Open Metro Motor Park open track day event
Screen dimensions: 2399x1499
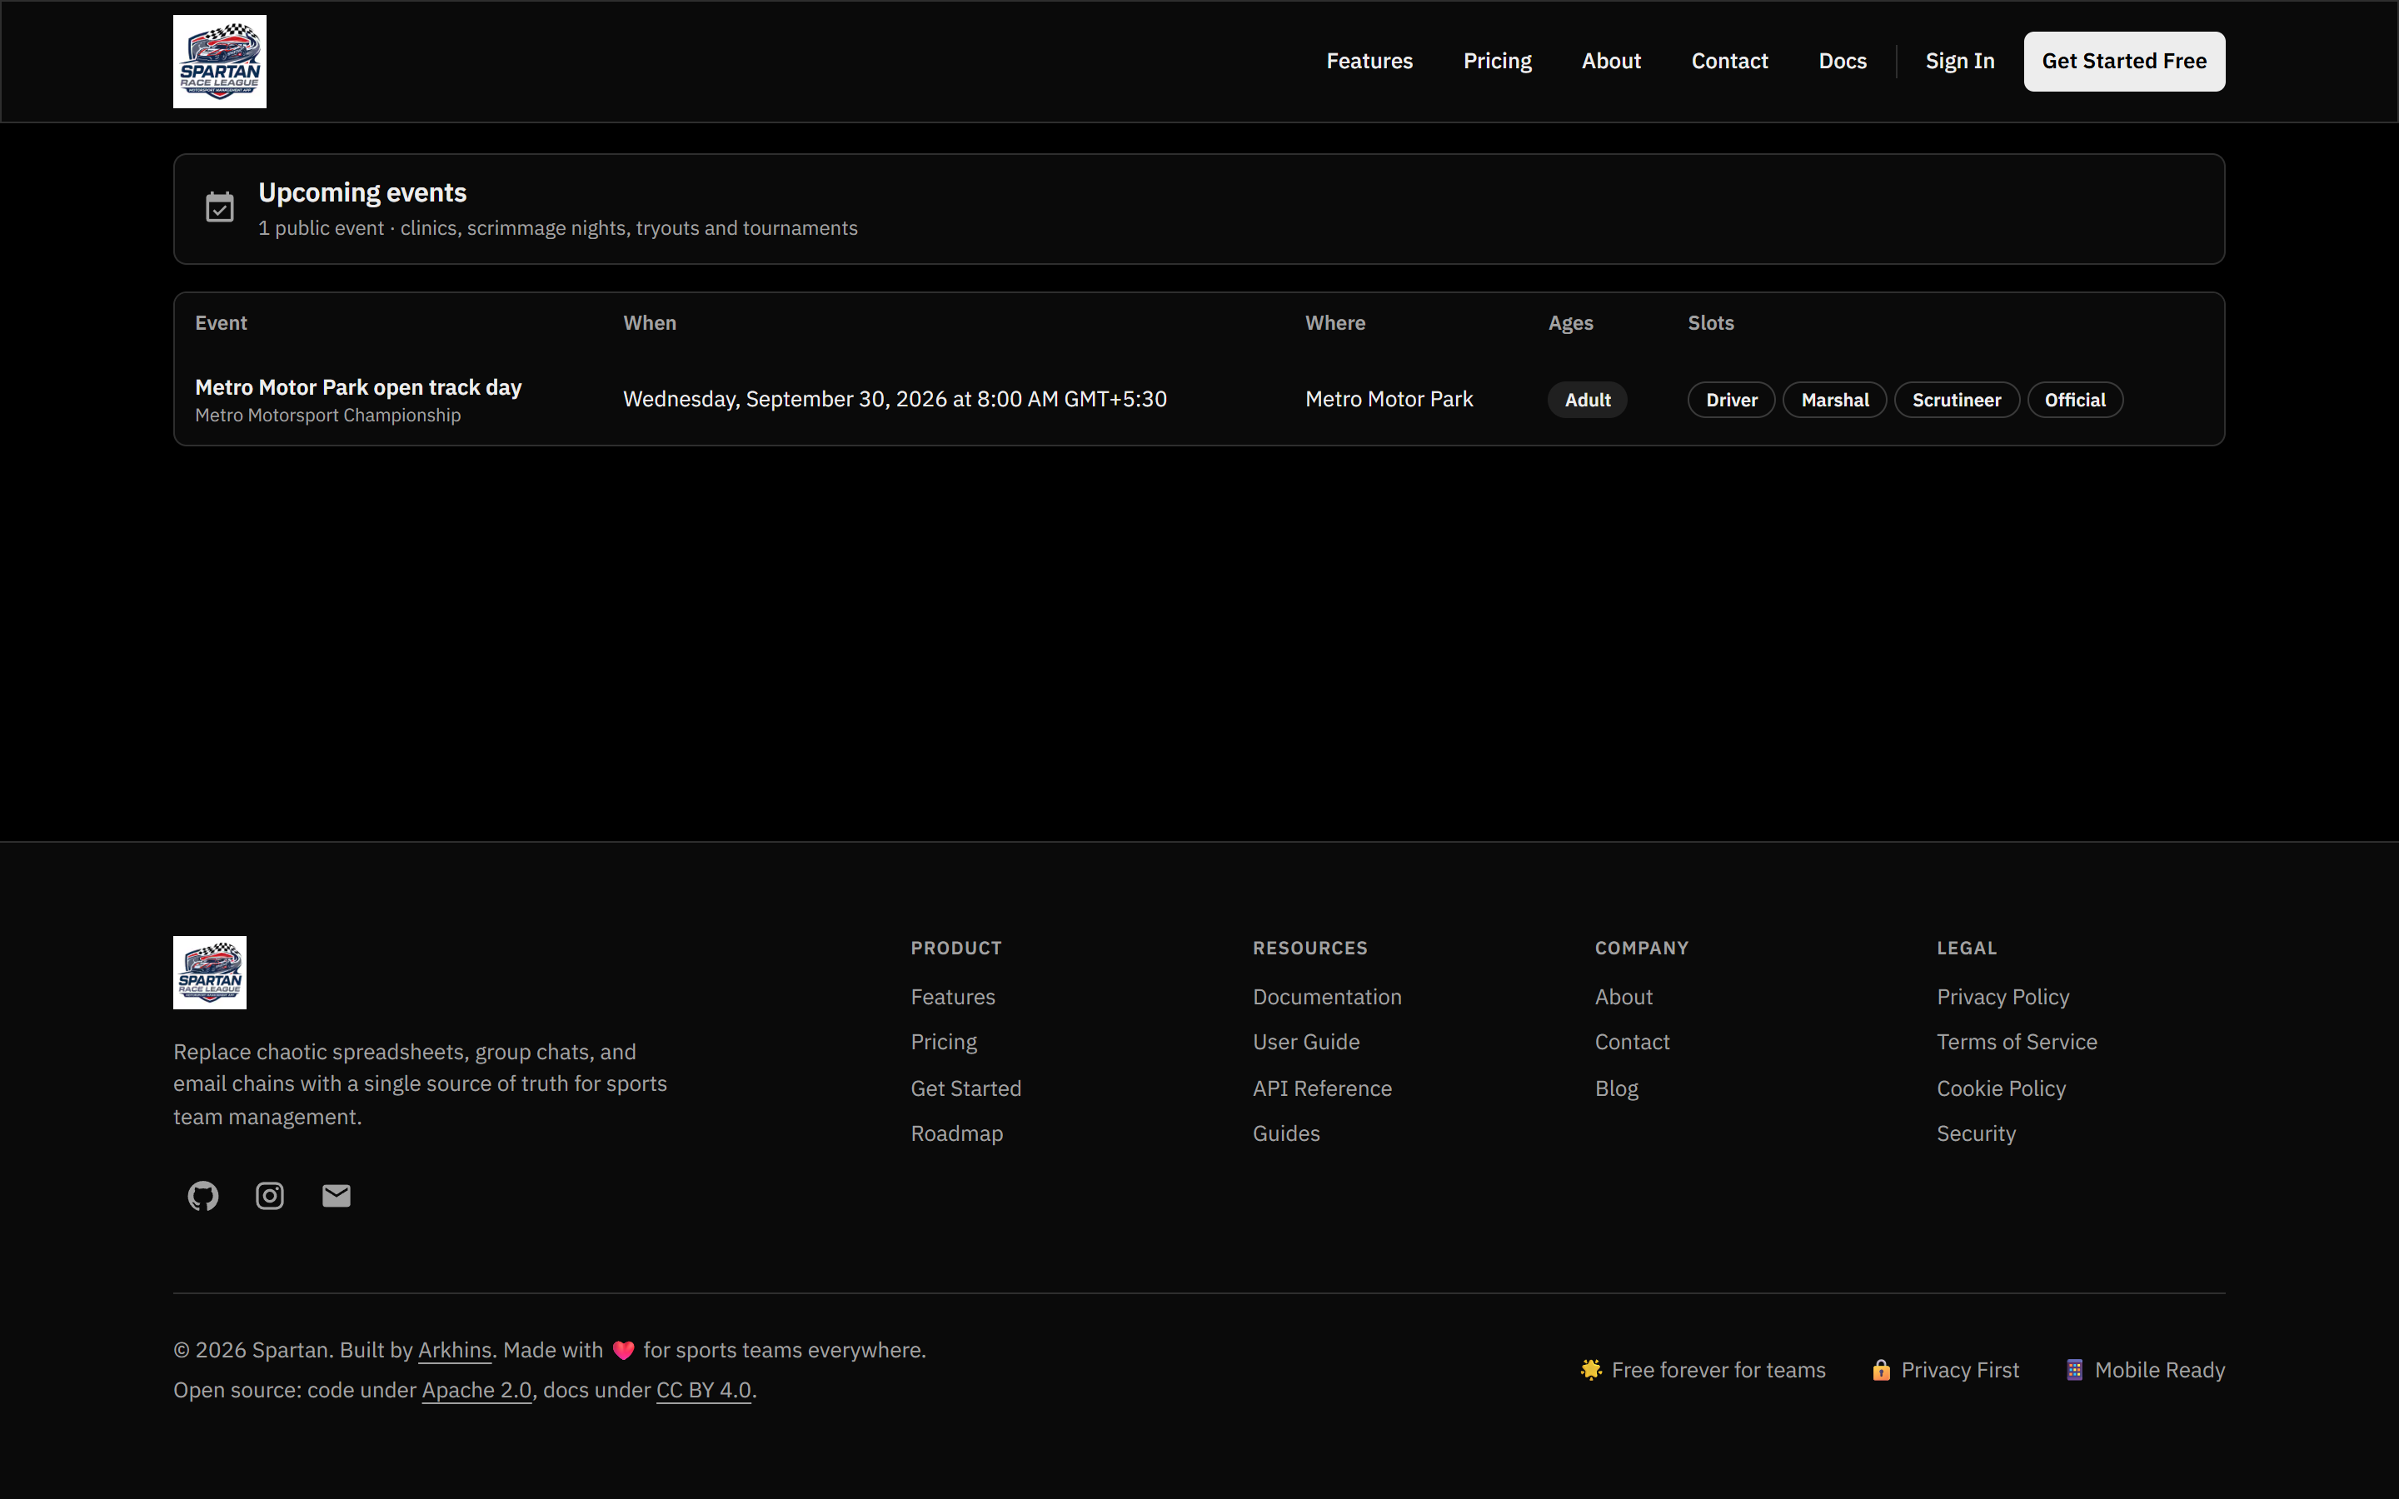pos(358,387)
